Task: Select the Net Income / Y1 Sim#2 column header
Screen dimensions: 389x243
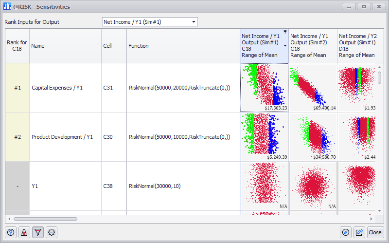Action: tap(313, 46)
